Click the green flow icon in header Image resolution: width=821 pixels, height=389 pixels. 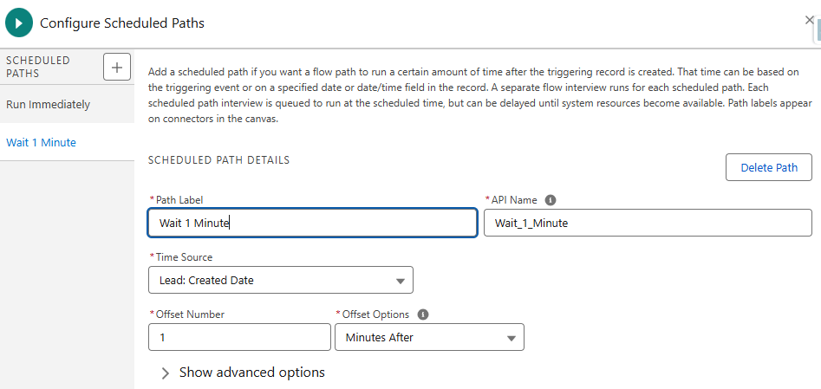(x=19, y=23)
